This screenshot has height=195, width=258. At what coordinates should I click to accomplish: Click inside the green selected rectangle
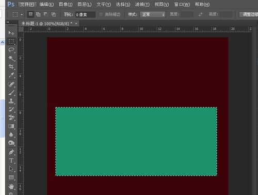coord(136,141)
